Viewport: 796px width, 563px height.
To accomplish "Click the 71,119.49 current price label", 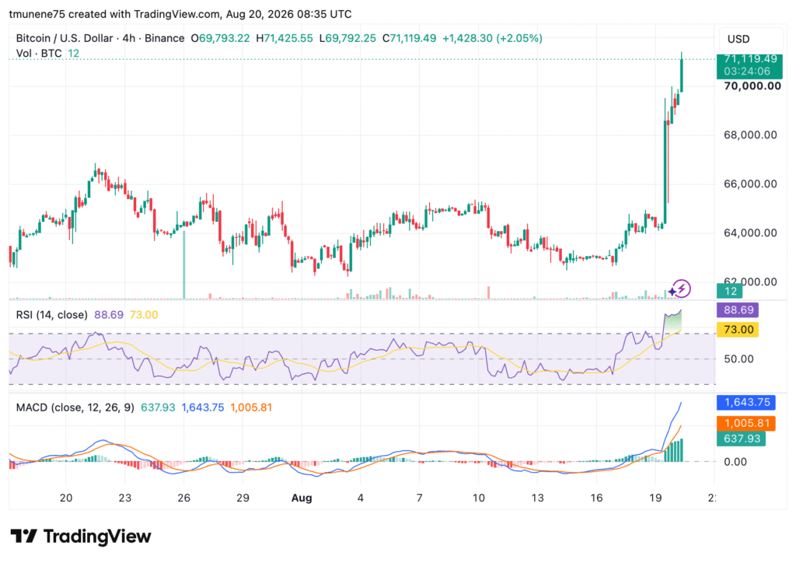I will 749,59.
